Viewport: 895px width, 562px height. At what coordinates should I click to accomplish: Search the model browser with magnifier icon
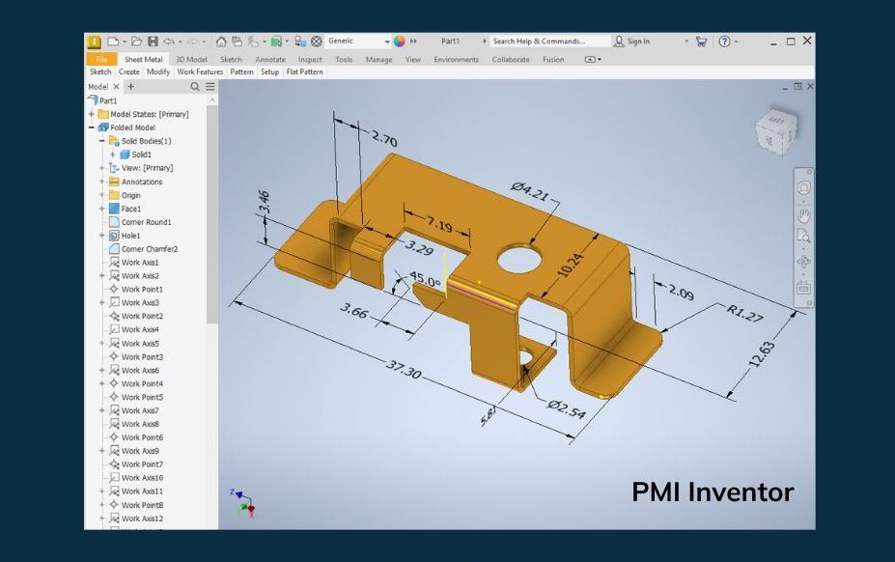[x=195, y=87]
